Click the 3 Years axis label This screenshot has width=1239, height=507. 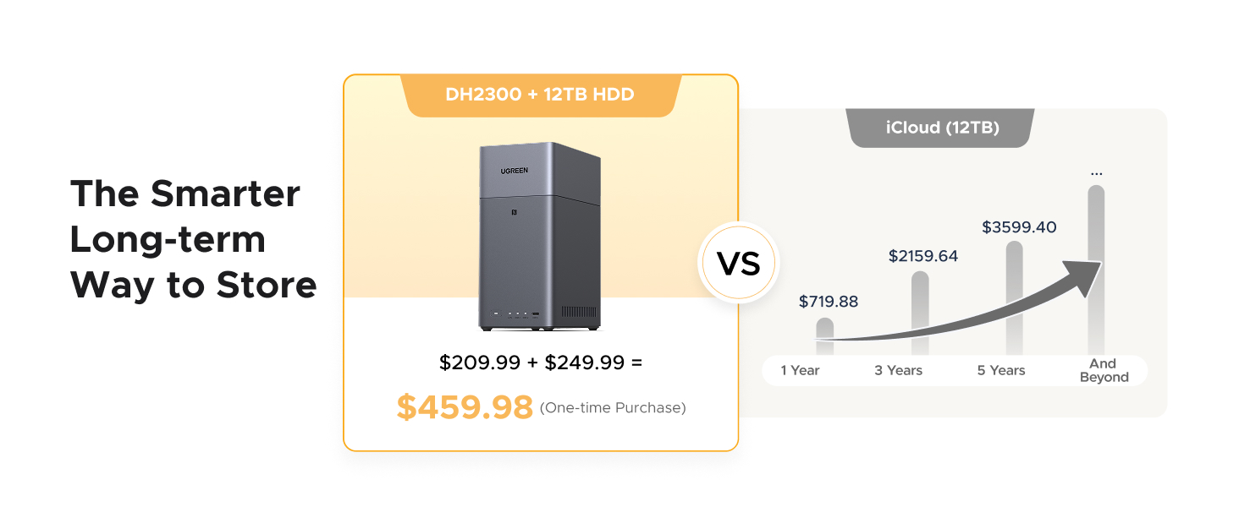pyautogui.click(x=899, y=370)
